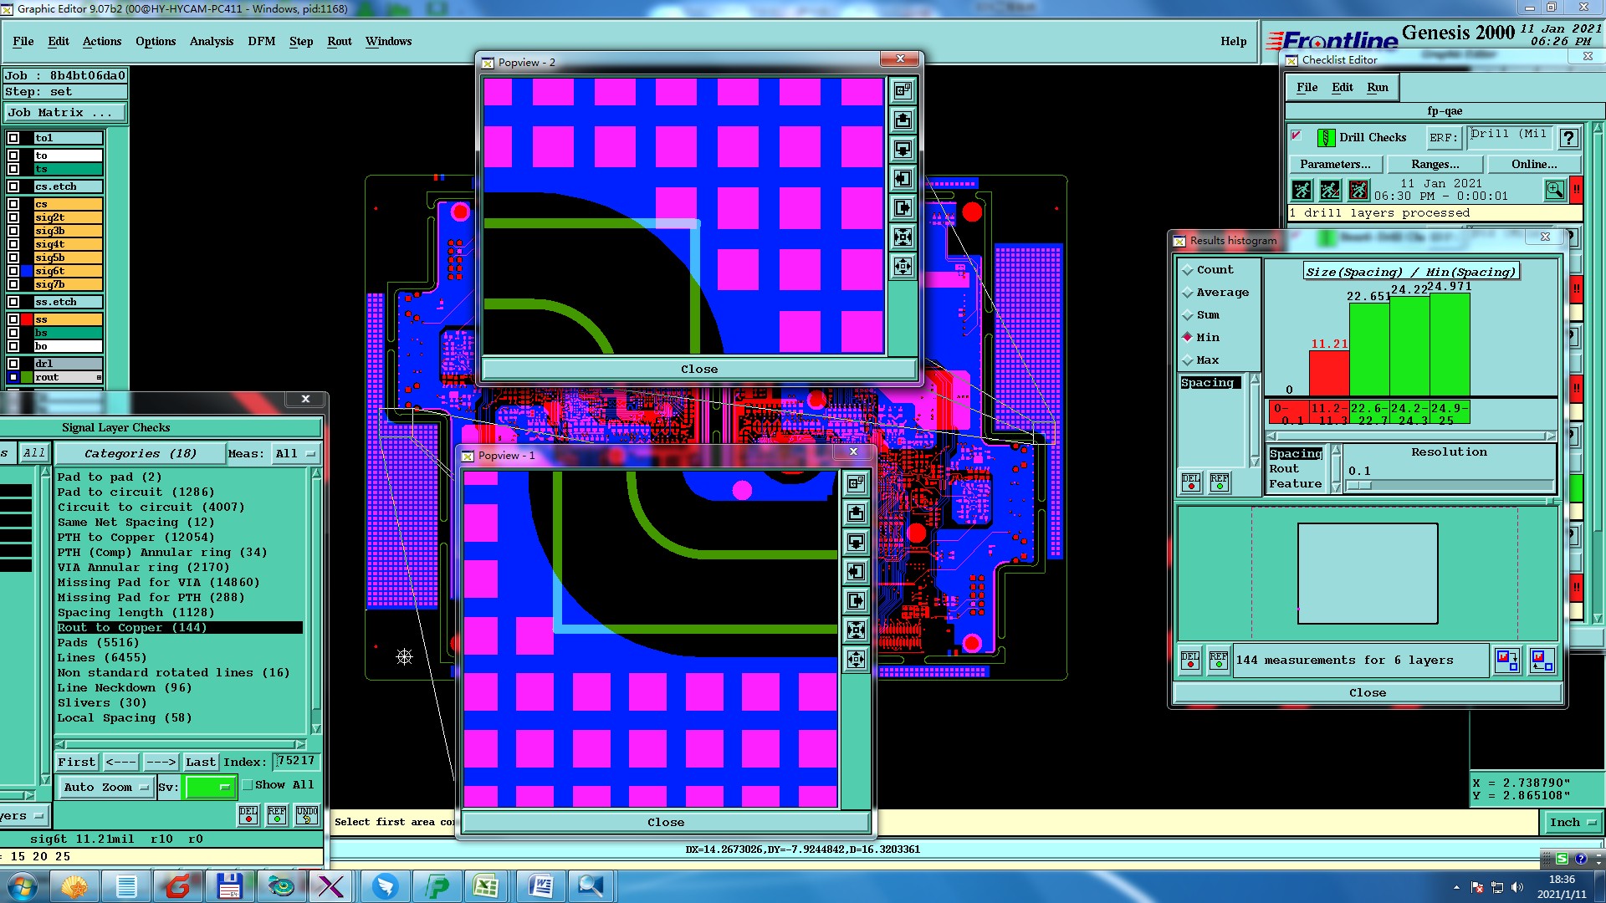
Task: Select Count radio button in Results histogram
Action: pyautogui.click(x=1187, y=270)
